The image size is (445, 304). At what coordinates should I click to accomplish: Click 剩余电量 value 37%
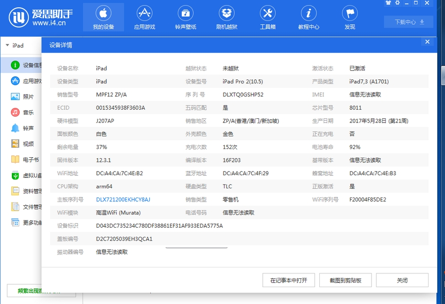pyautogui.click(x=101, y=147)
